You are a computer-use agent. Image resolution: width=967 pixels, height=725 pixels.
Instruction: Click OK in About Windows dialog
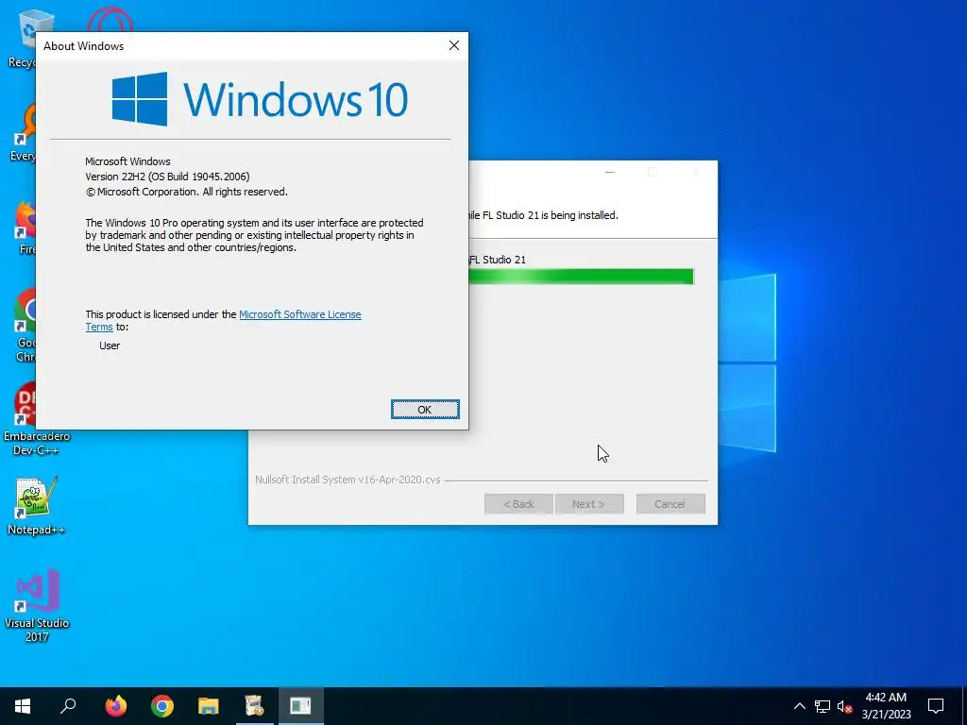(425, 410)
